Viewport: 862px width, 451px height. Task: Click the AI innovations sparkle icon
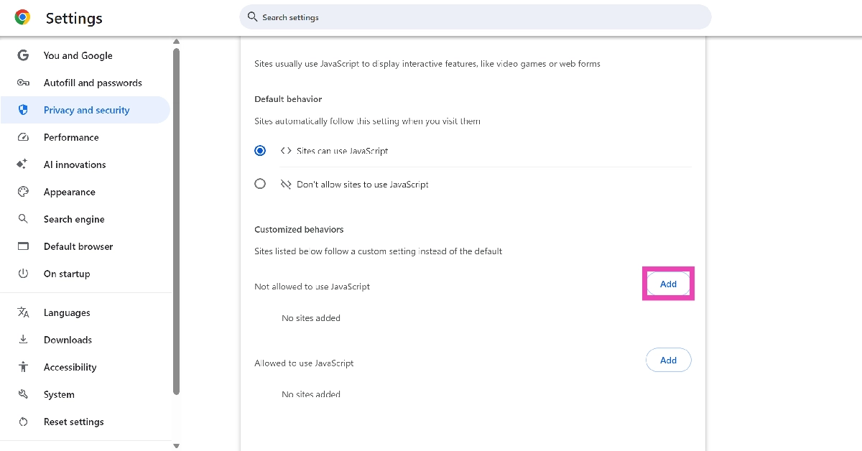pyautogui.click(x=23, y=164)
